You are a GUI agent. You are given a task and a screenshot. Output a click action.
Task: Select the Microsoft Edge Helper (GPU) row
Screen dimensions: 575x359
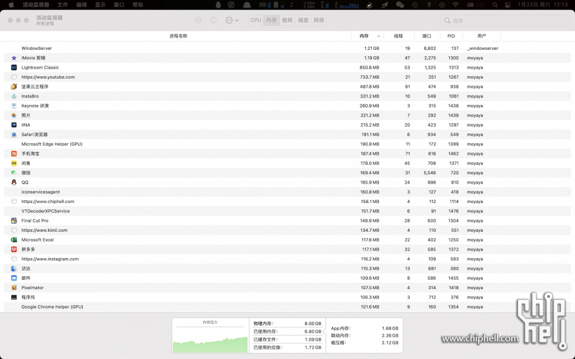288,144
